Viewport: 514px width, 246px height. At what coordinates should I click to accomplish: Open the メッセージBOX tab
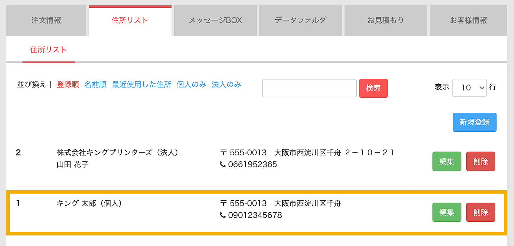[215, 20]
